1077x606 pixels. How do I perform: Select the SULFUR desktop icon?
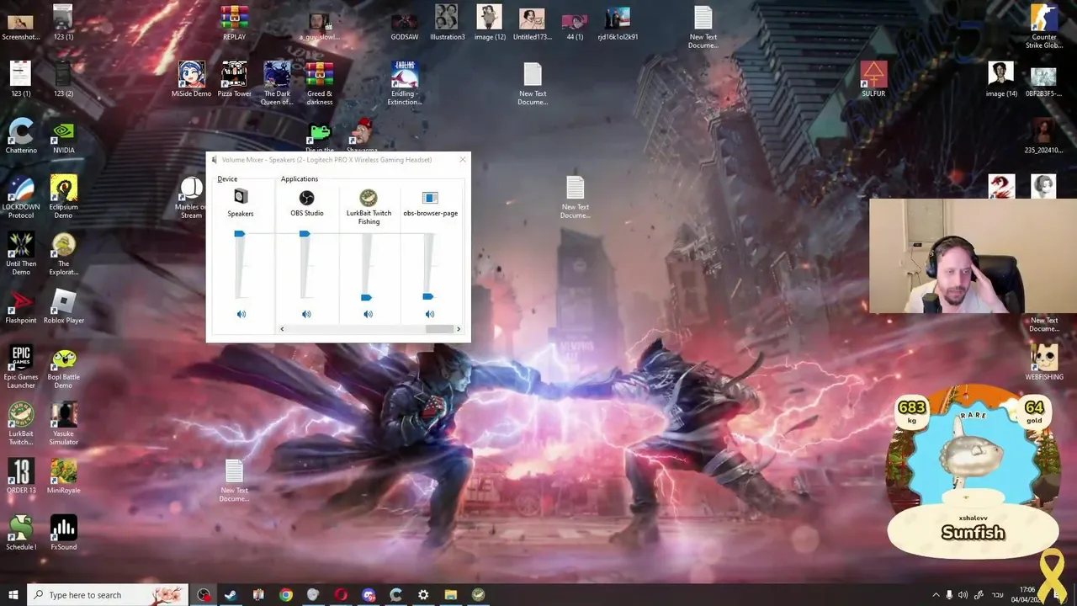pyautogui.click(x=873, y=79)
